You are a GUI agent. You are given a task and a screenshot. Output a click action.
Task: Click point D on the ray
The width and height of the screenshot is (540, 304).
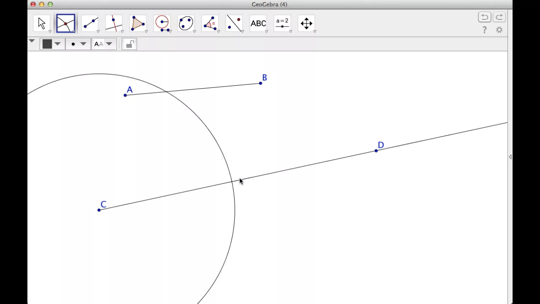tap(376, 151)
